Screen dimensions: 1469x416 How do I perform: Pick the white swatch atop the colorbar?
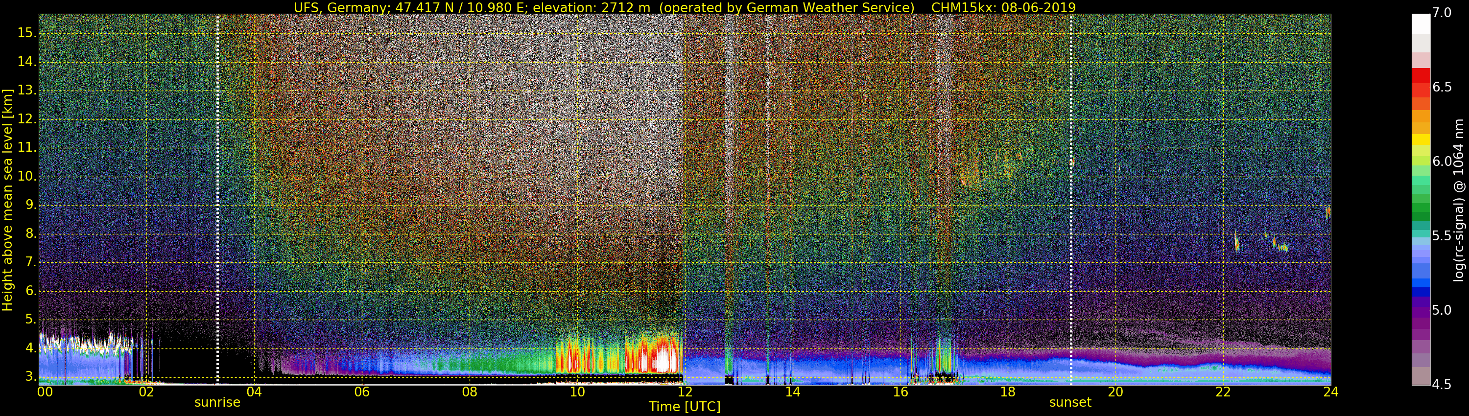point(1421,24)
